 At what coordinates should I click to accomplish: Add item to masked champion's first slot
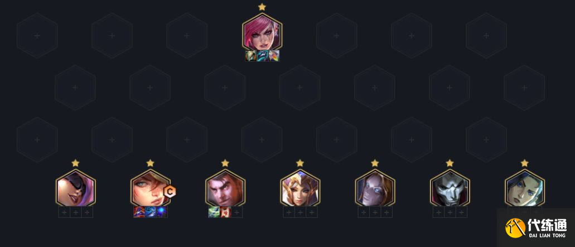pyautogui.click(x=64, y=212)
